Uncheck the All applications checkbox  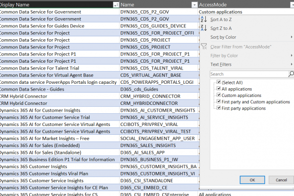point(219,88)
